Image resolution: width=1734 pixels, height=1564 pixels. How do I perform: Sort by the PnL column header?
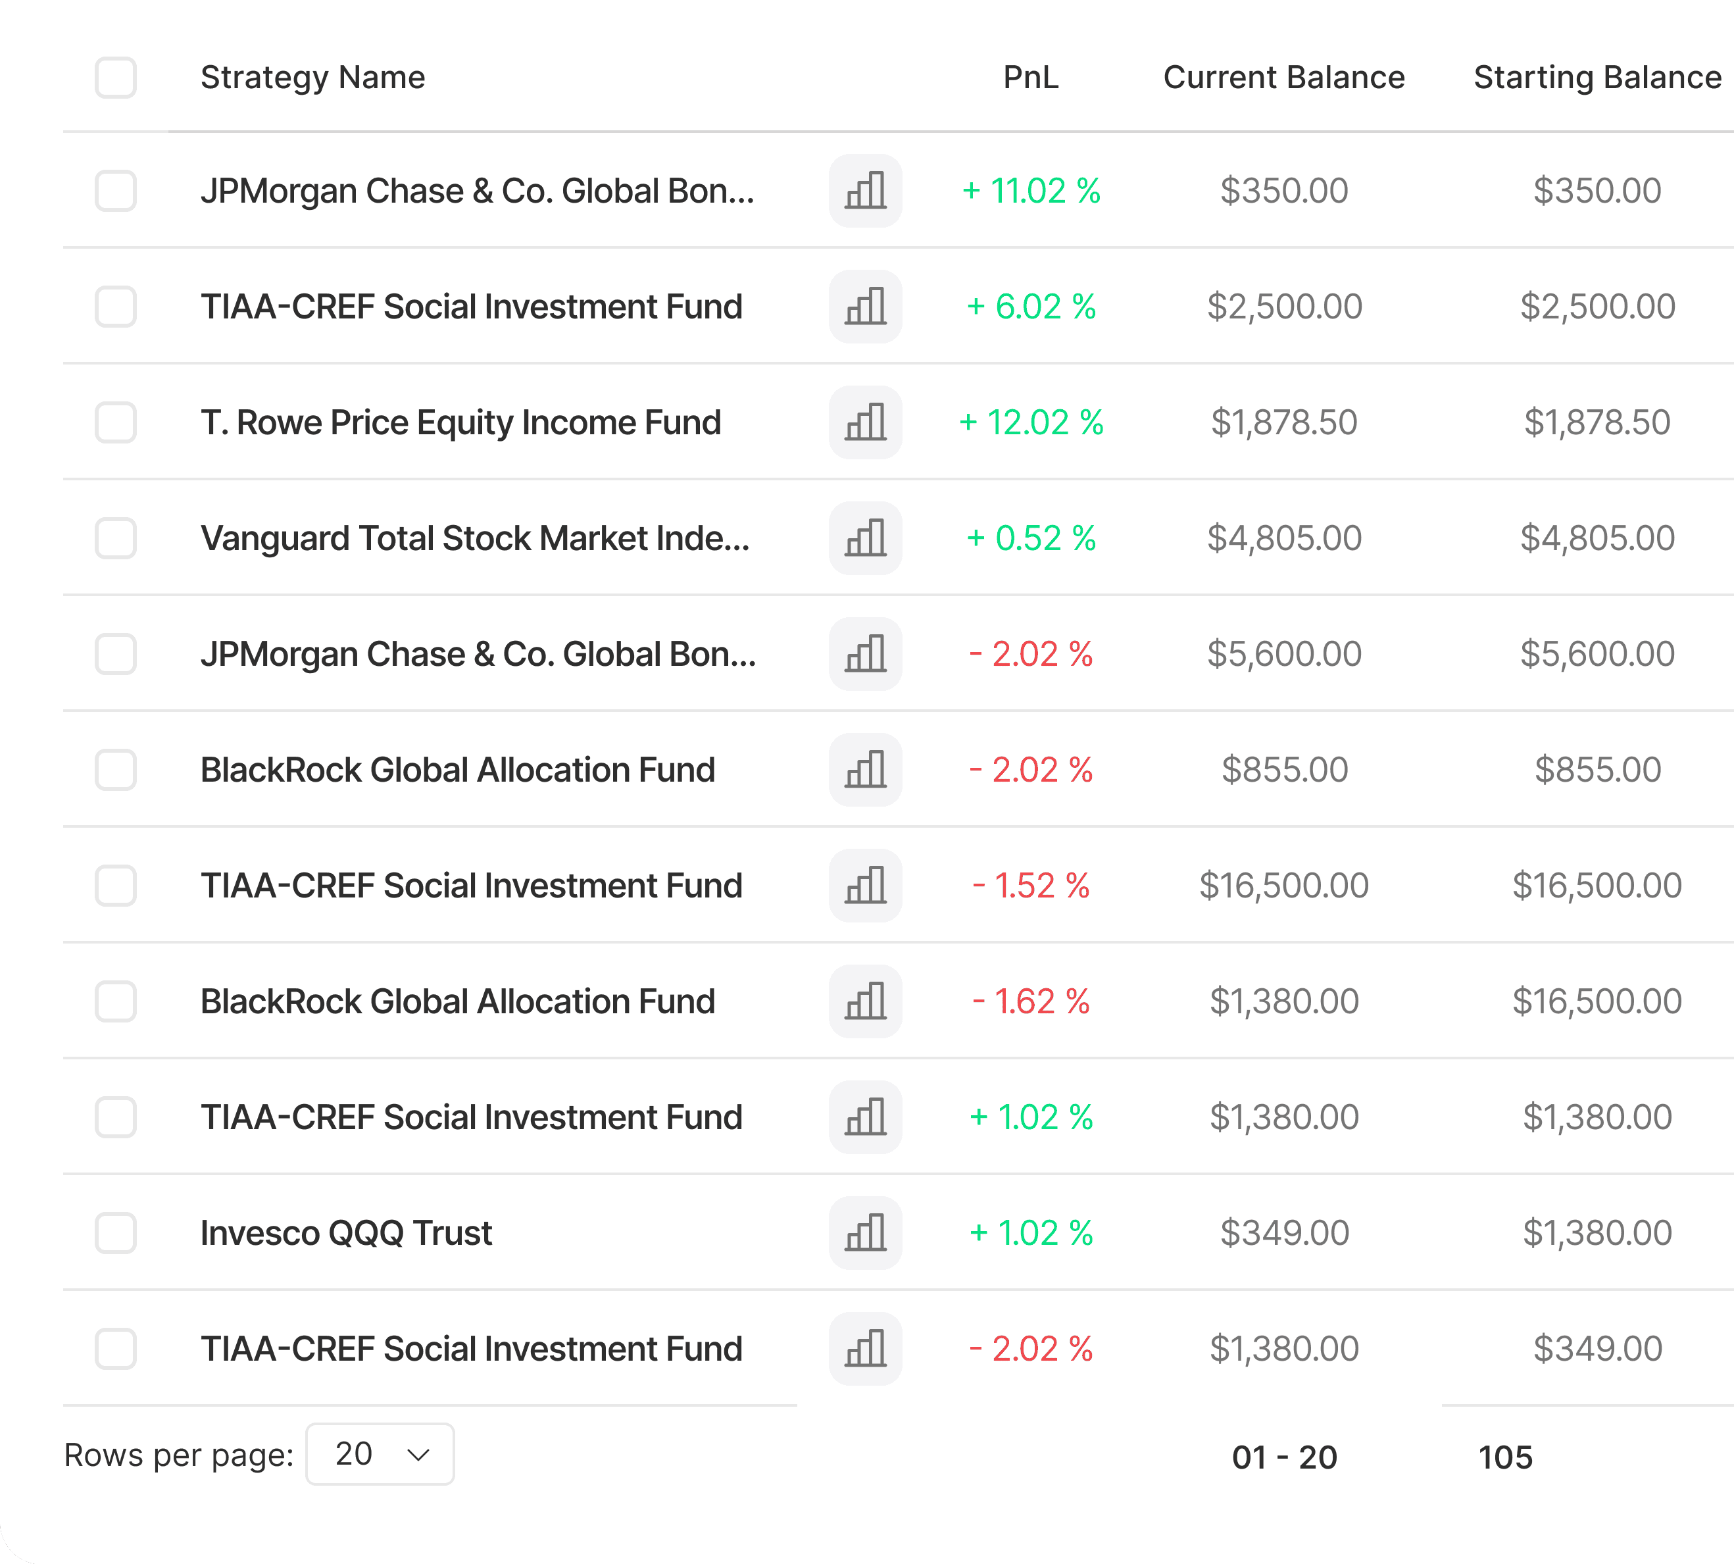pos(1030,78)
